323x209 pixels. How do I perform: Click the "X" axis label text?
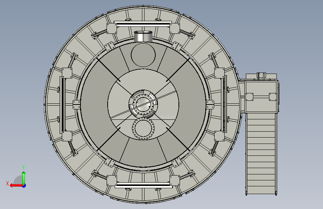7,183
